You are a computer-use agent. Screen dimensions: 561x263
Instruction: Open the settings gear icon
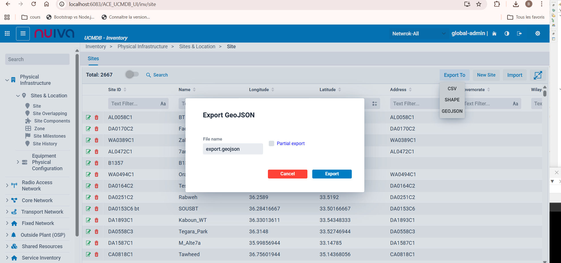[538, 33]
